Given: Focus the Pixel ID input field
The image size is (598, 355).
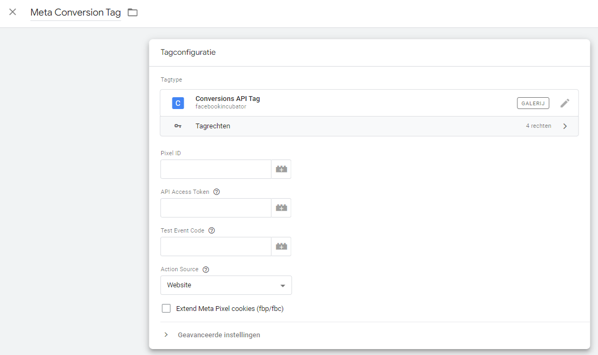Looking at the screenshot, I should (x=216, y=169).
